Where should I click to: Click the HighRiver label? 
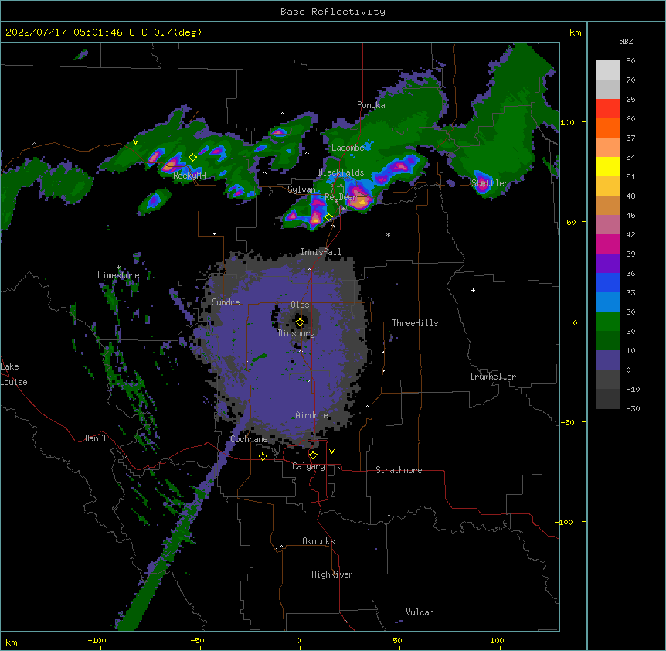(x=332, y=574)
